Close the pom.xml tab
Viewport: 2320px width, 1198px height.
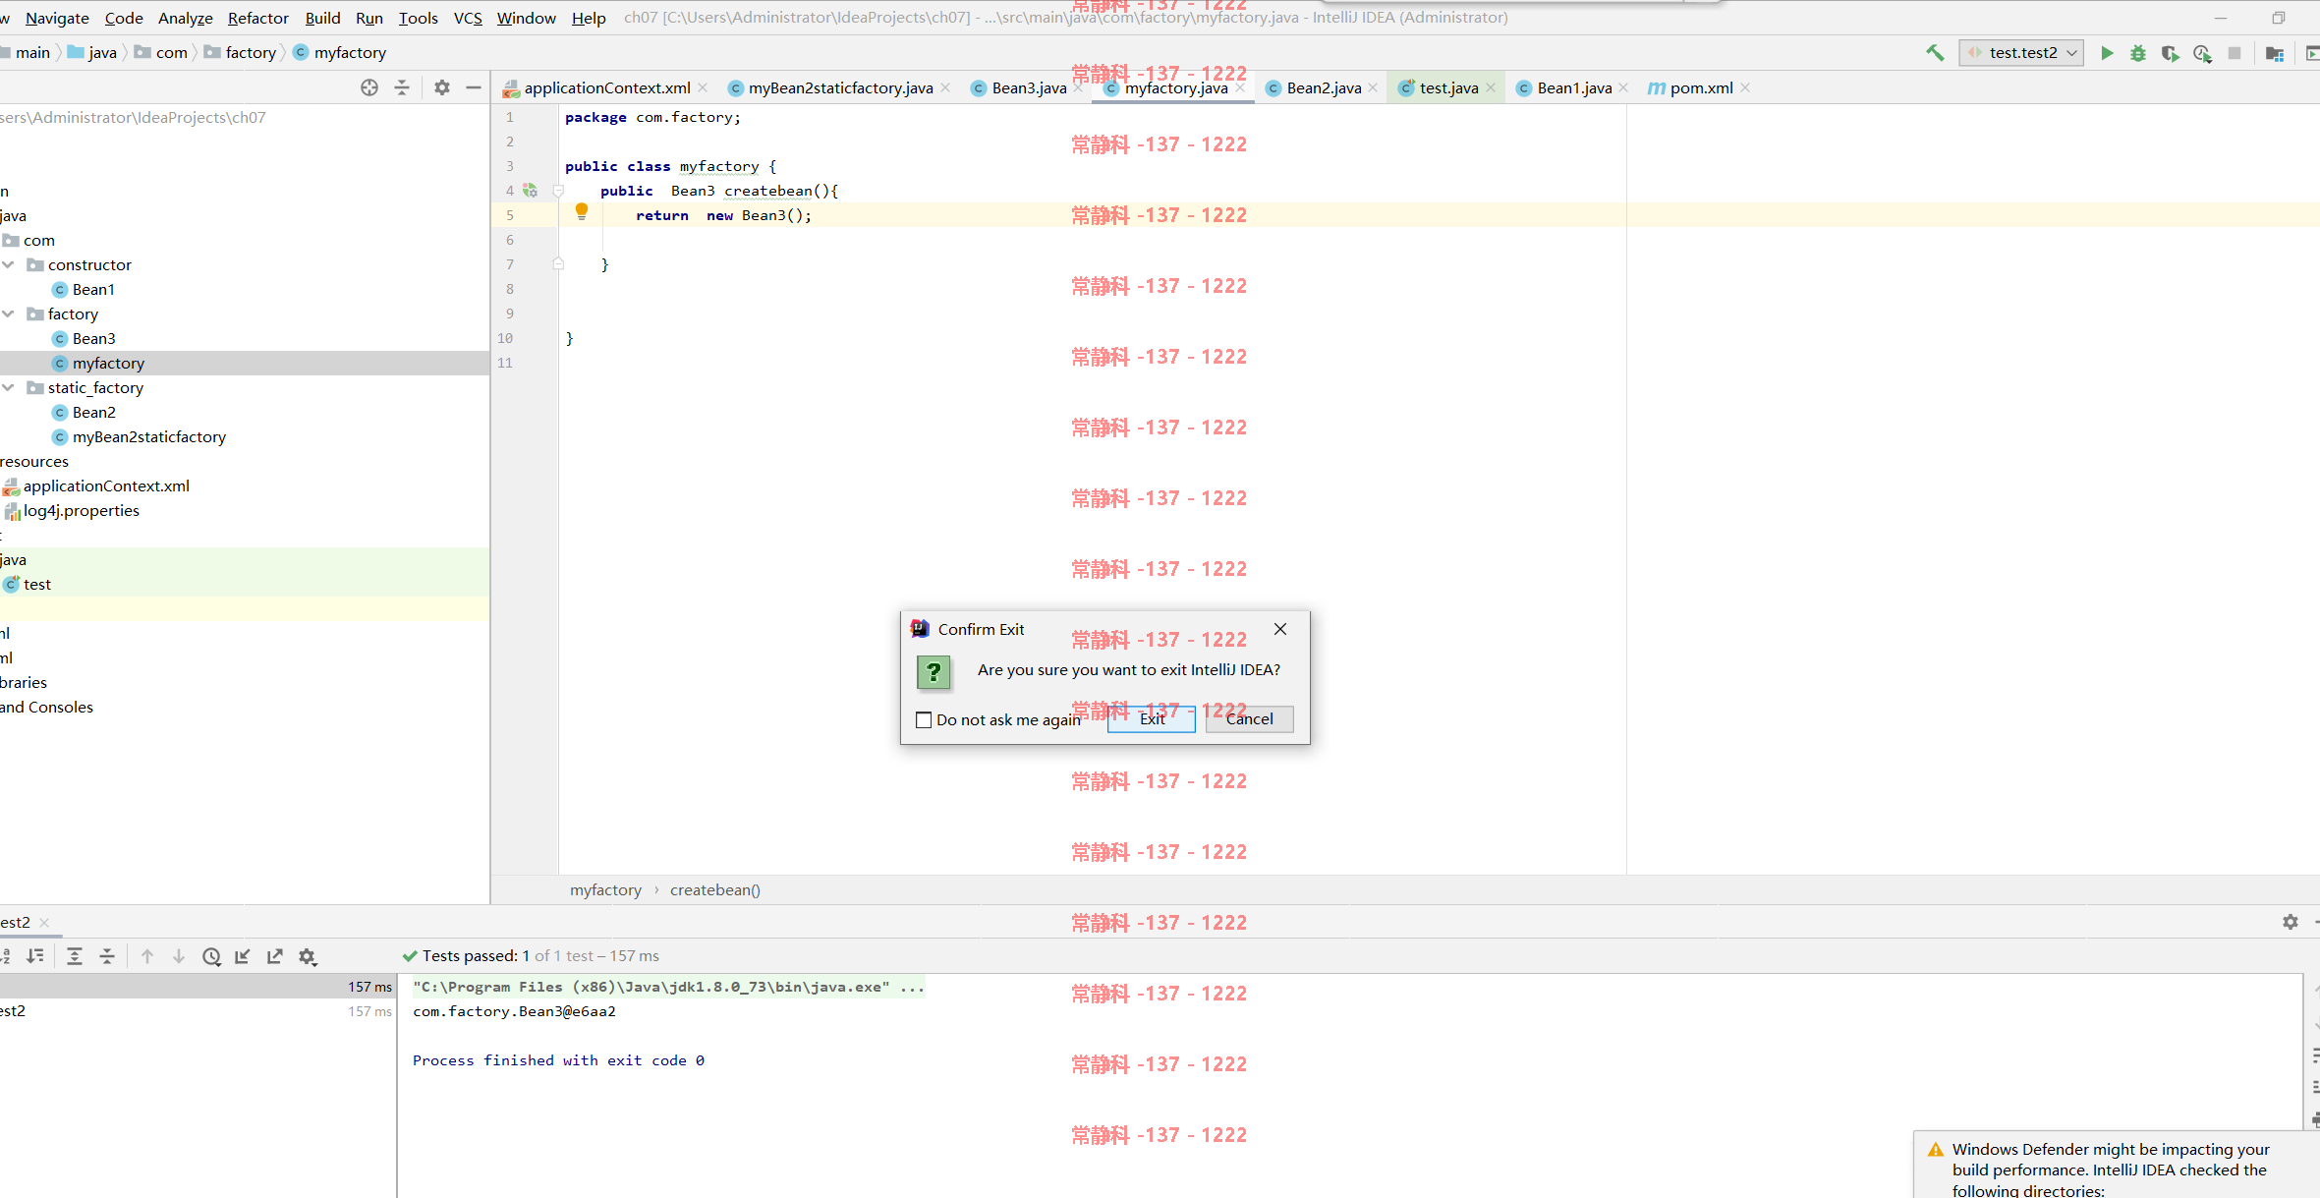click(1745, 87)
